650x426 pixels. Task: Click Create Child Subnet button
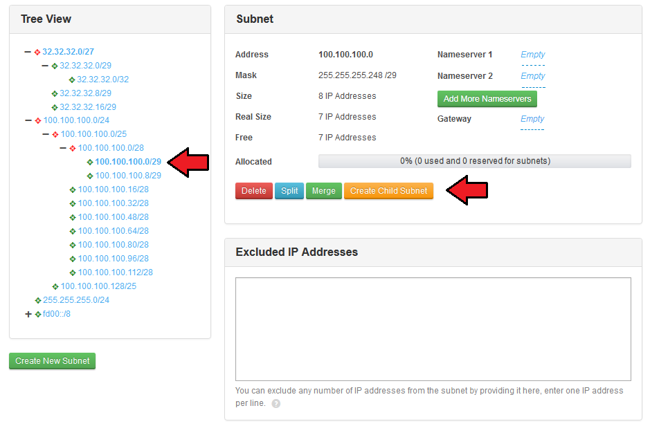(x=388, y=191)
